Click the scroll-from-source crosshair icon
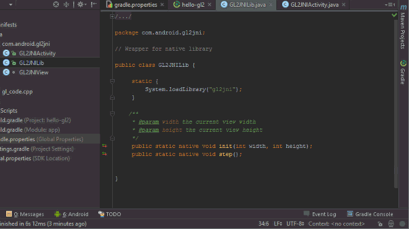This screenshot has width=409, height=229. point(56,4)
